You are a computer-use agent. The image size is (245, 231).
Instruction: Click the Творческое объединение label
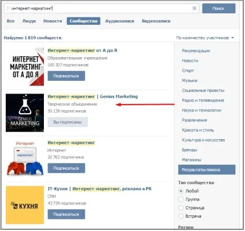(x=72, y=104)
